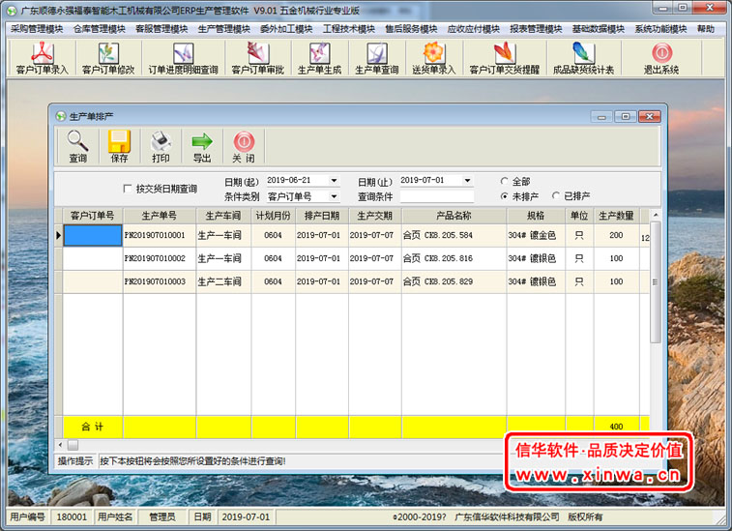This screenshot has width=732, height=531.
Task: Select the 全部 radio button
Action: (504, 181)
